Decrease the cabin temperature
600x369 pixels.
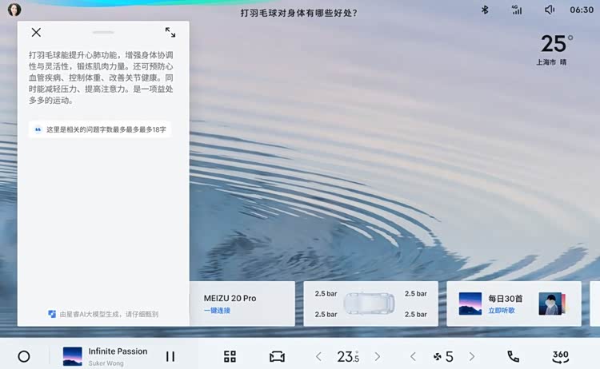coord(318,357)
